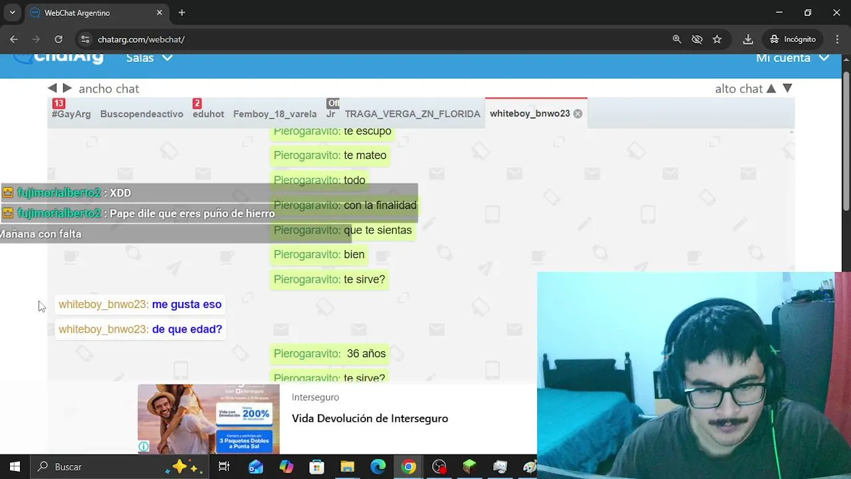
Task: Open the zoom magnifier in address bar
Action: pyautogui.click(x=677, y=39)
